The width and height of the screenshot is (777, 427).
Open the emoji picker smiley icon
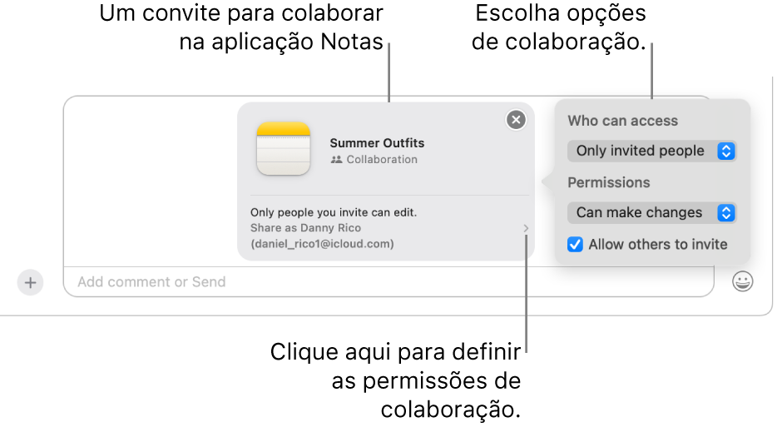(742, 281)
